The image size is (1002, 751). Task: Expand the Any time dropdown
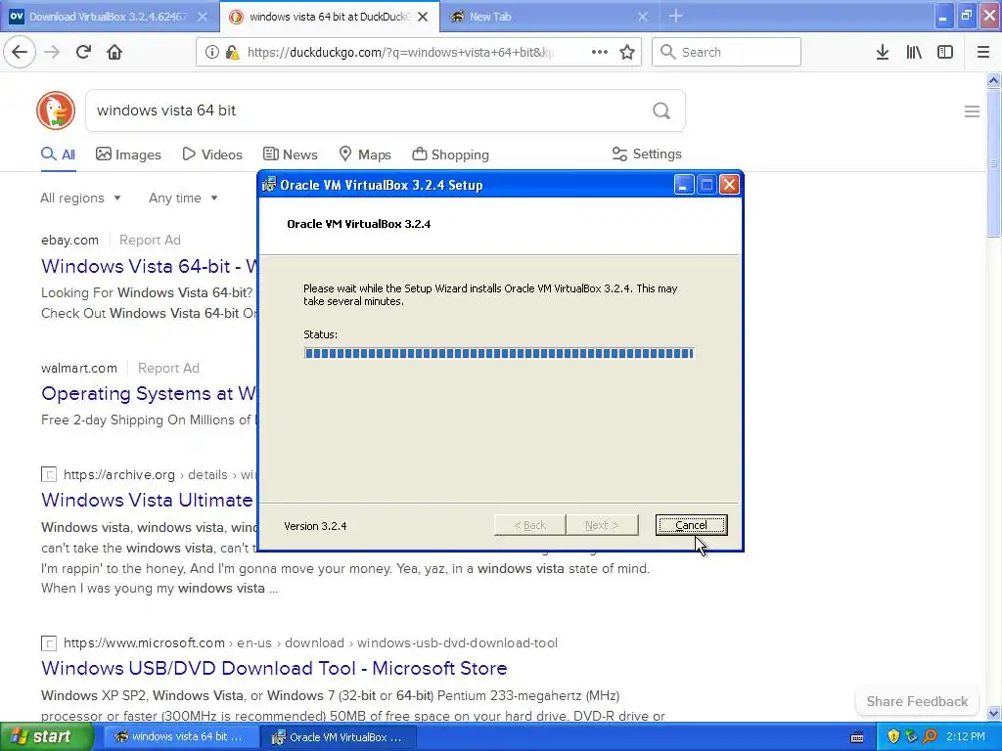click(183, 198)
